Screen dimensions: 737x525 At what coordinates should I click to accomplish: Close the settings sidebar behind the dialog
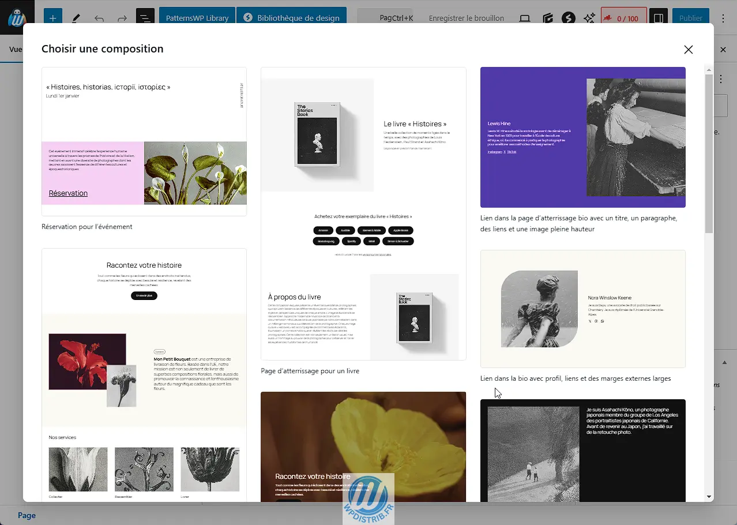pos(723,50)
